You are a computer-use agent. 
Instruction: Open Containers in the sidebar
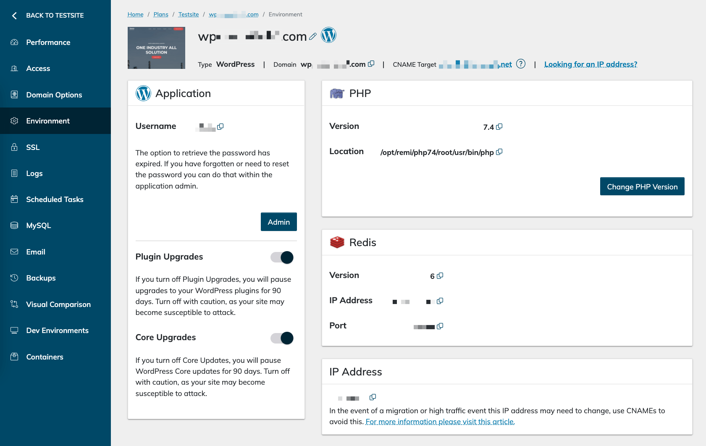coord(55,357)
